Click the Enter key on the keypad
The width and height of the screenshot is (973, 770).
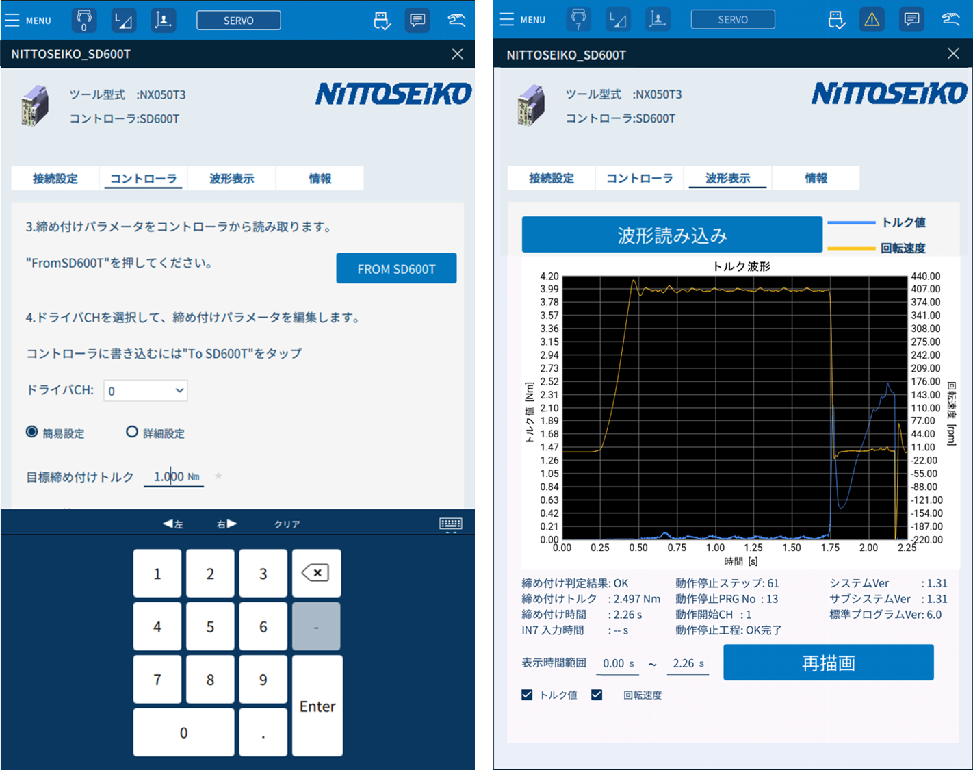pyautogui.click(x=317, y=706)
